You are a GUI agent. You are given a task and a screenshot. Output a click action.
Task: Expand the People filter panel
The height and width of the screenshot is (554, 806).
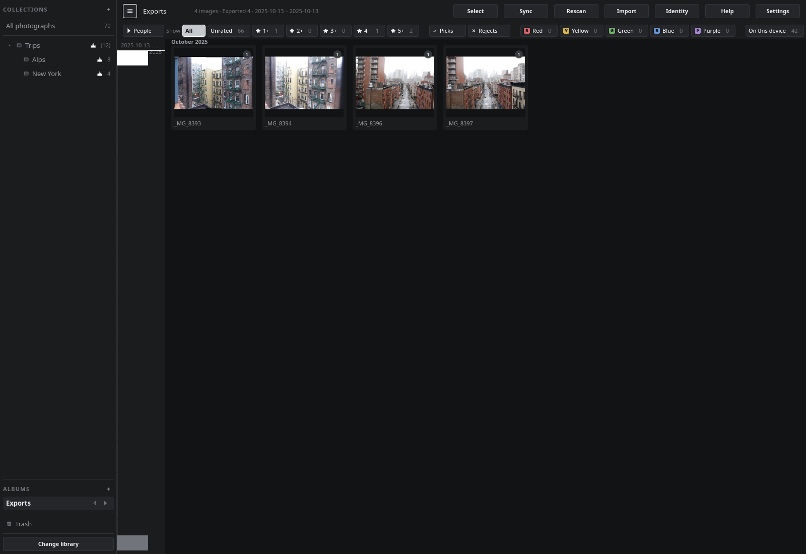click(x=143, y=31)
